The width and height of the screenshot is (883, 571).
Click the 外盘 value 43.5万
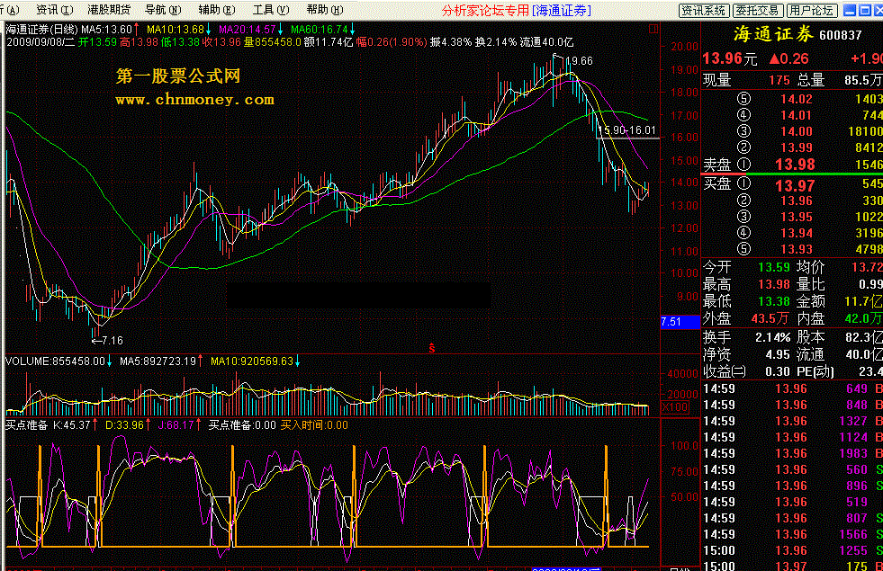point(770,319)
